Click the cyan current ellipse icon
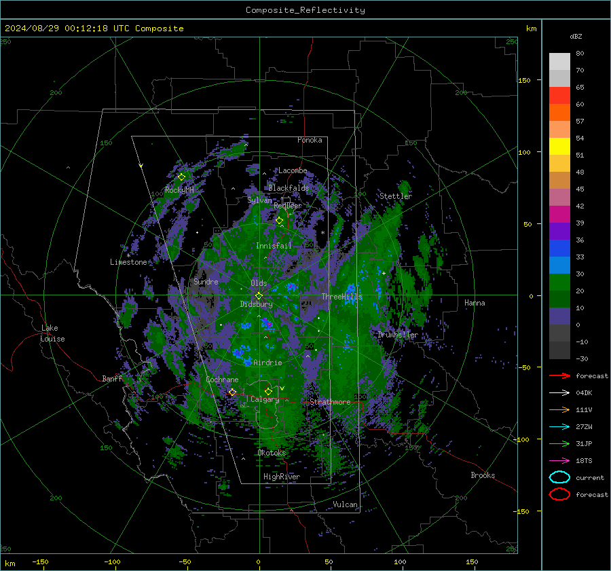 (x=559, y=477)
